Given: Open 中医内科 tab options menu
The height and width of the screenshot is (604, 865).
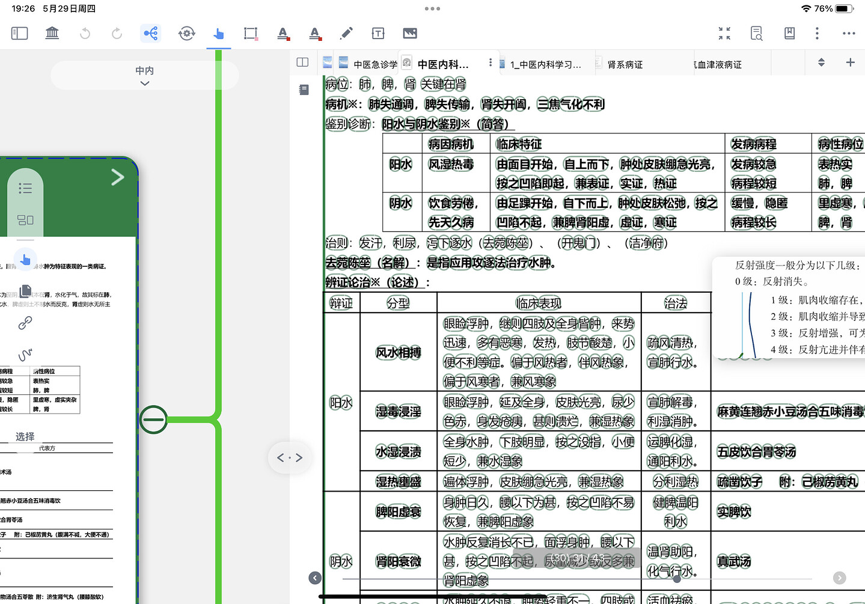Looking at the screenshot, I should point(491,63).
